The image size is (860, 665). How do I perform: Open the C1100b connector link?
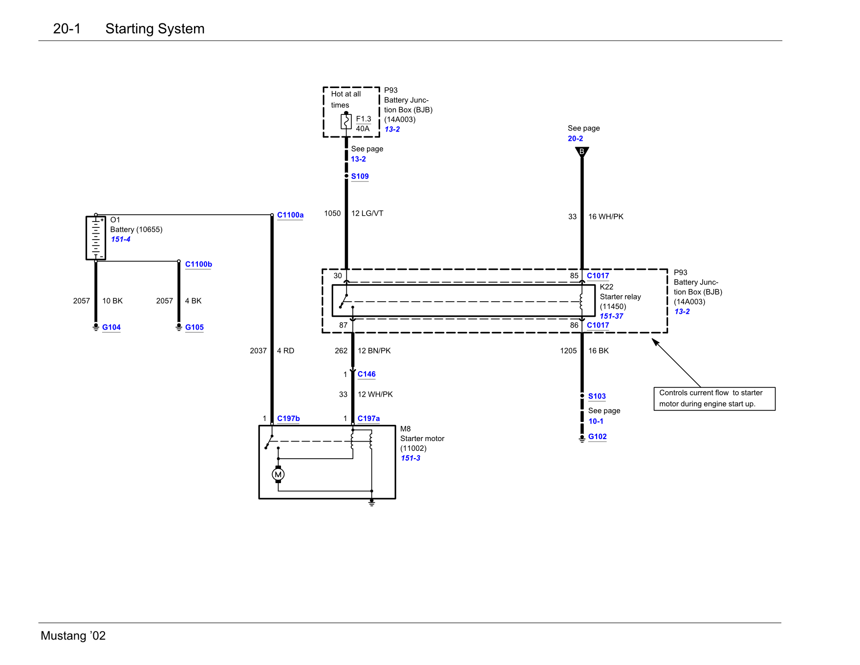(198, 265)
